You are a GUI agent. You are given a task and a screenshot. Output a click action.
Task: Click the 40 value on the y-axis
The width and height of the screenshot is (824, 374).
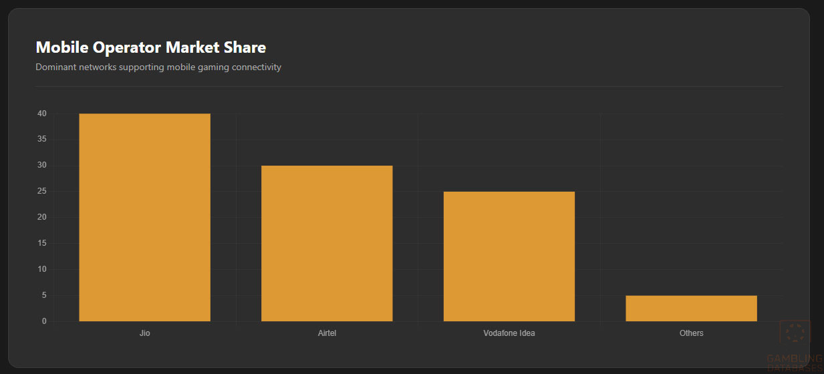42,114
